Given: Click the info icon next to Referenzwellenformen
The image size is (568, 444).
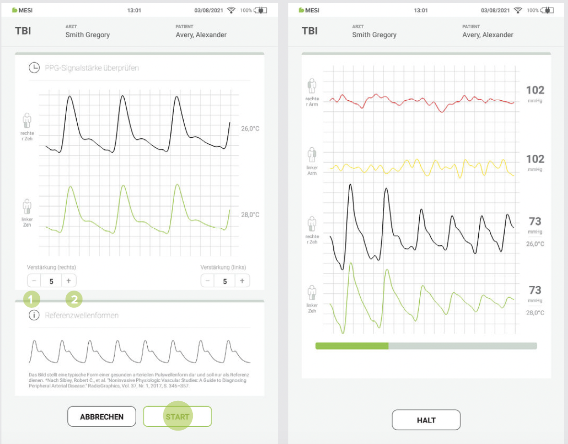Looking at the screenshot, I should (34, 315).
